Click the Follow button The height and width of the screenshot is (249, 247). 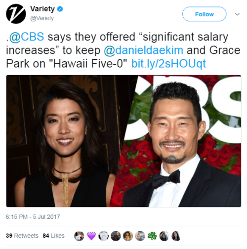pyautogui.click(x=205, y=14)
